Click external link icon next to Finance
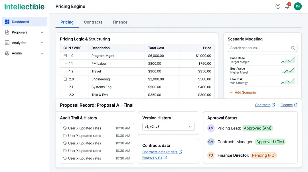The image size is (308, 172). coord(296,105)
